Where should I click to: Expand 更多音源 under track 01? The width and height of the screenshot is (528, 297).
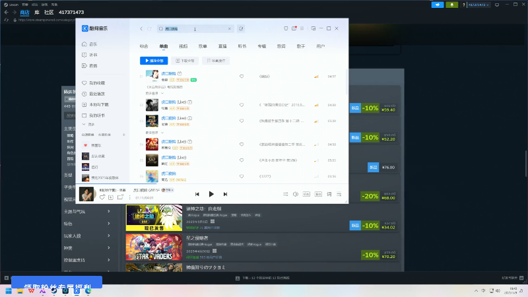[x=154, y=93]
